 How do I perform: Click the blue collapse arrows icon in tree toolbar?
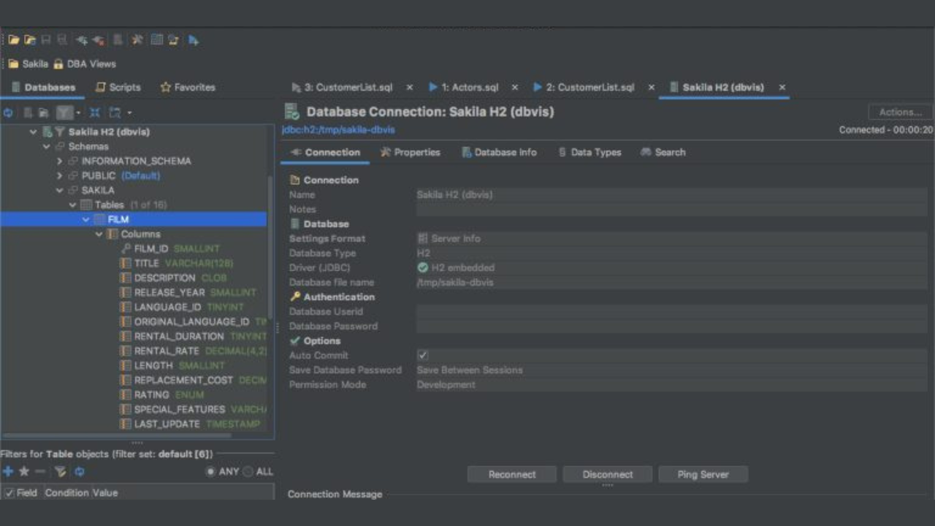94,113
